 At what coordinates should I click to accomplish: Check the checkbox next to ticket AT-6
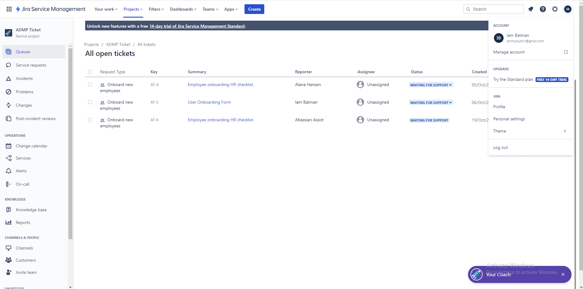(90, 120)
